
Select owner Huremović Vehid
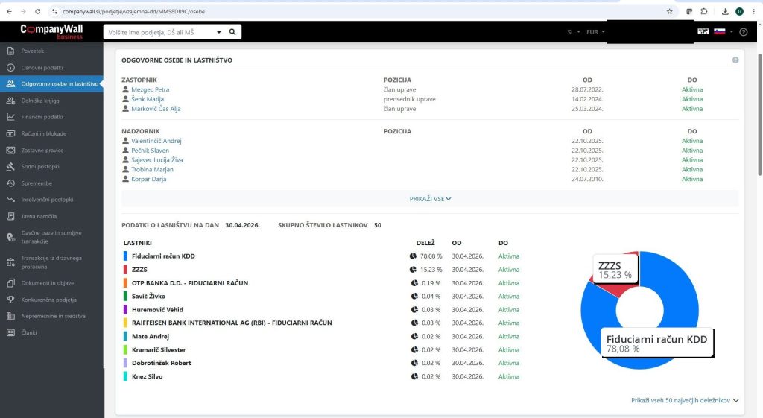point(158,309)
